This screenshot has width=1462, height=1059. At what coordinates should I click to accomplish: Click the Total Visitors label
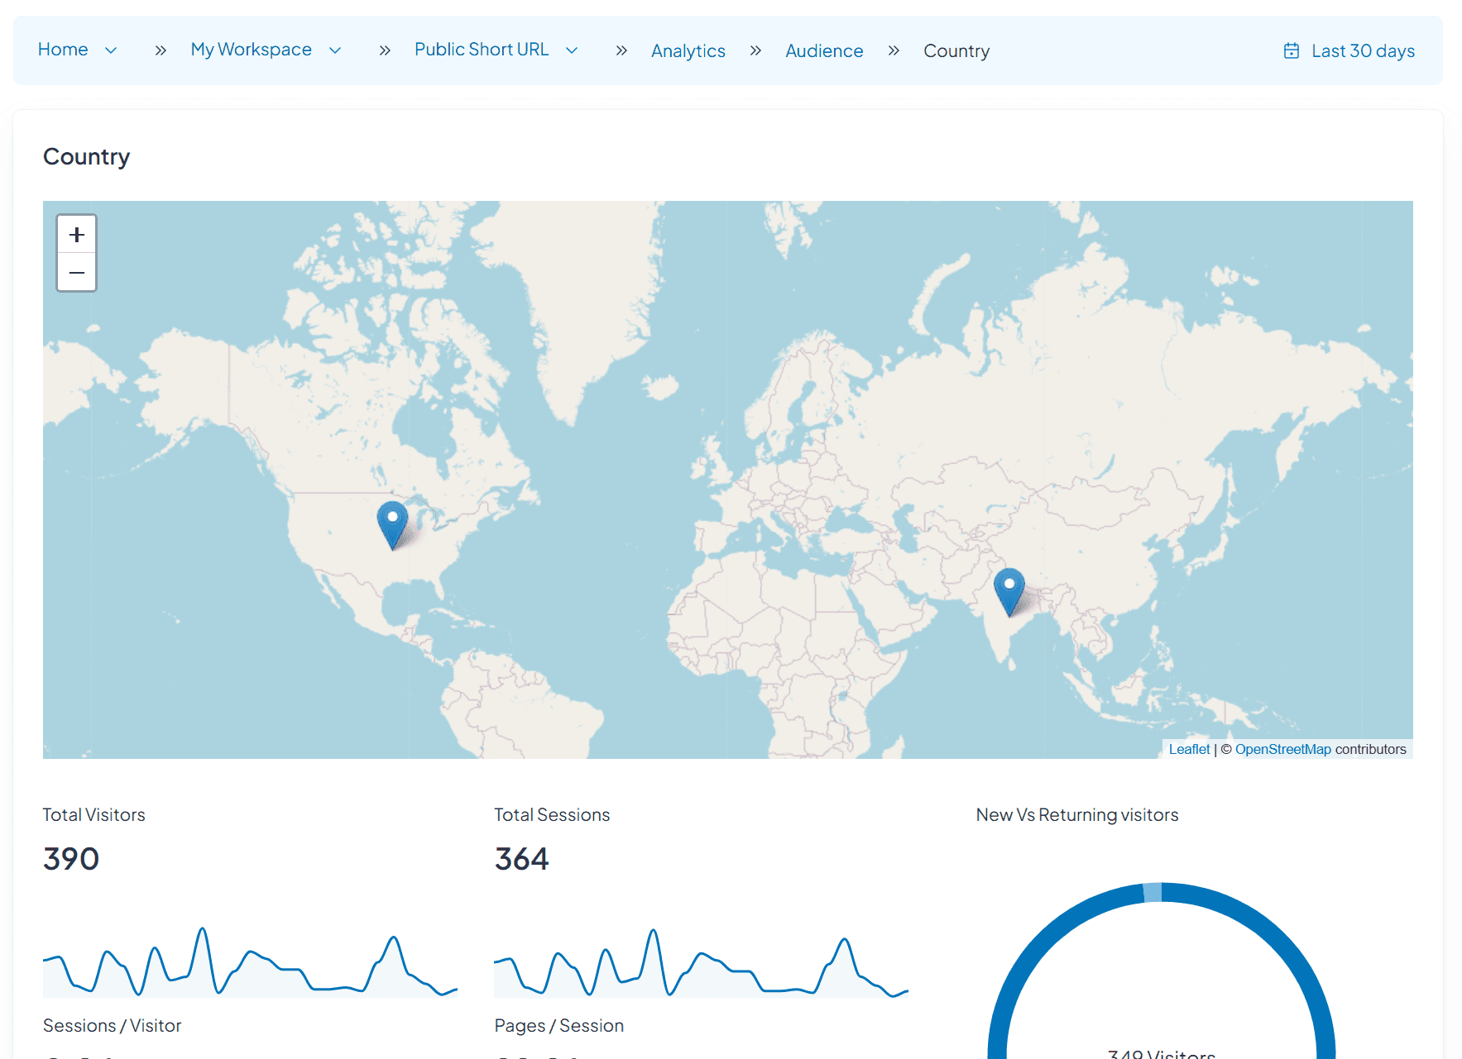(94, 815)
